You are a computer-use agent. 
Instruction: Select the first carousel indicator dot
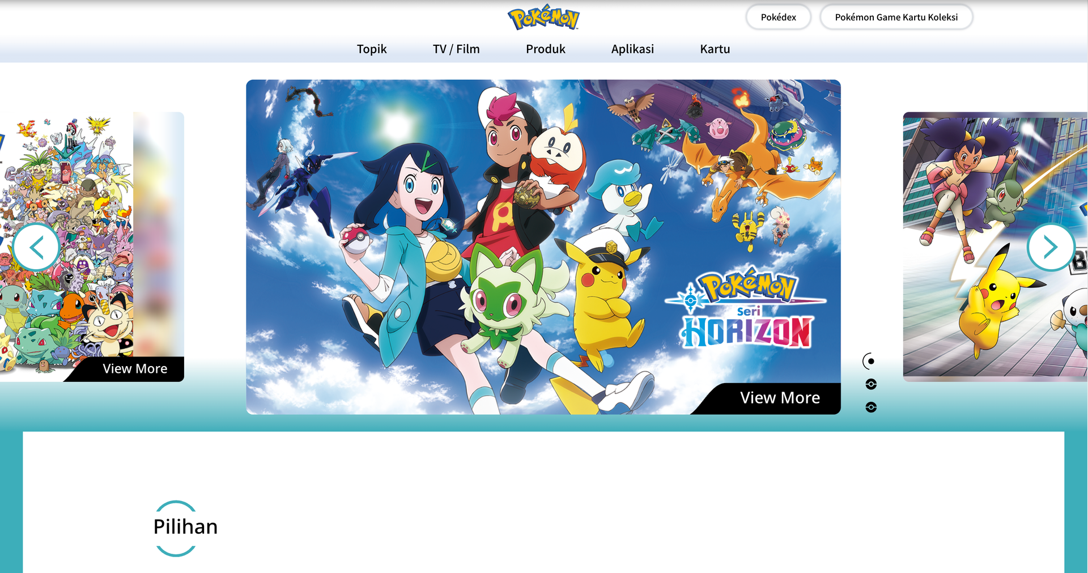click(871, 361)
